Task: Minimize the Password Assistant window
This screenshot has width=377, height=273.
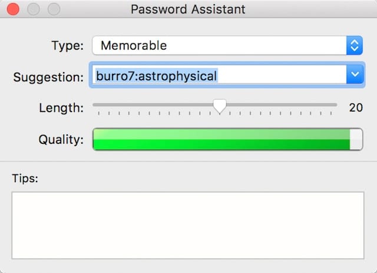Action: coord(34,9)
